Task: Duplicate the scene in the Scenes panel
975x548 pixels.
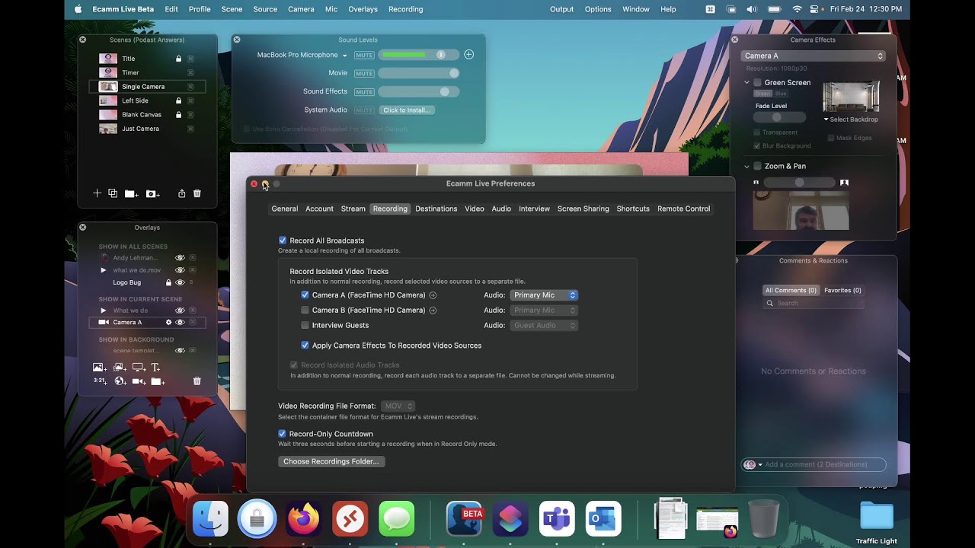Action: 113,193
